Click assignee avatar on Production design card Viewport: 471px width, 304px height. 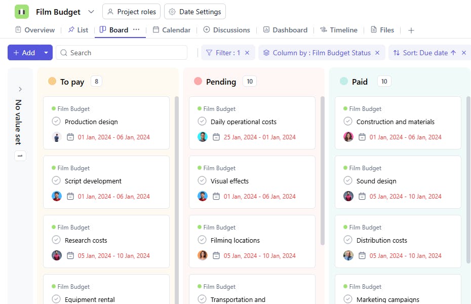click(x=57, y=137)
